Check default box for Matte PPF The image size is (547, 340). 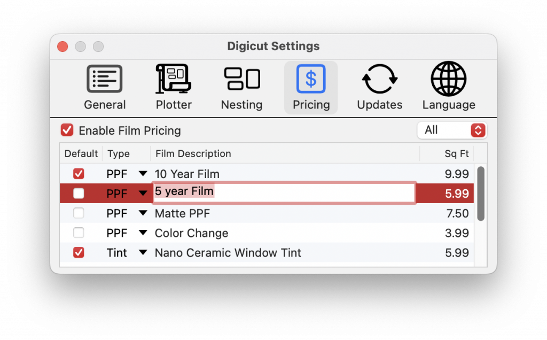tap(79, 213)
